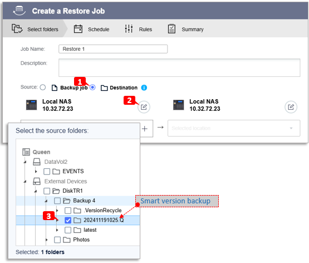
Task: Go to the Select folders step
Action: 35,29
